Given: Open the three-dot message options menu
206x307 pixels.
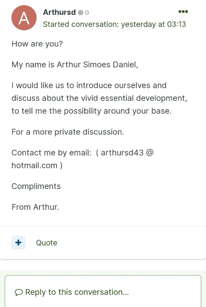Looking at the screenshot, I should (x=183, y=12).
